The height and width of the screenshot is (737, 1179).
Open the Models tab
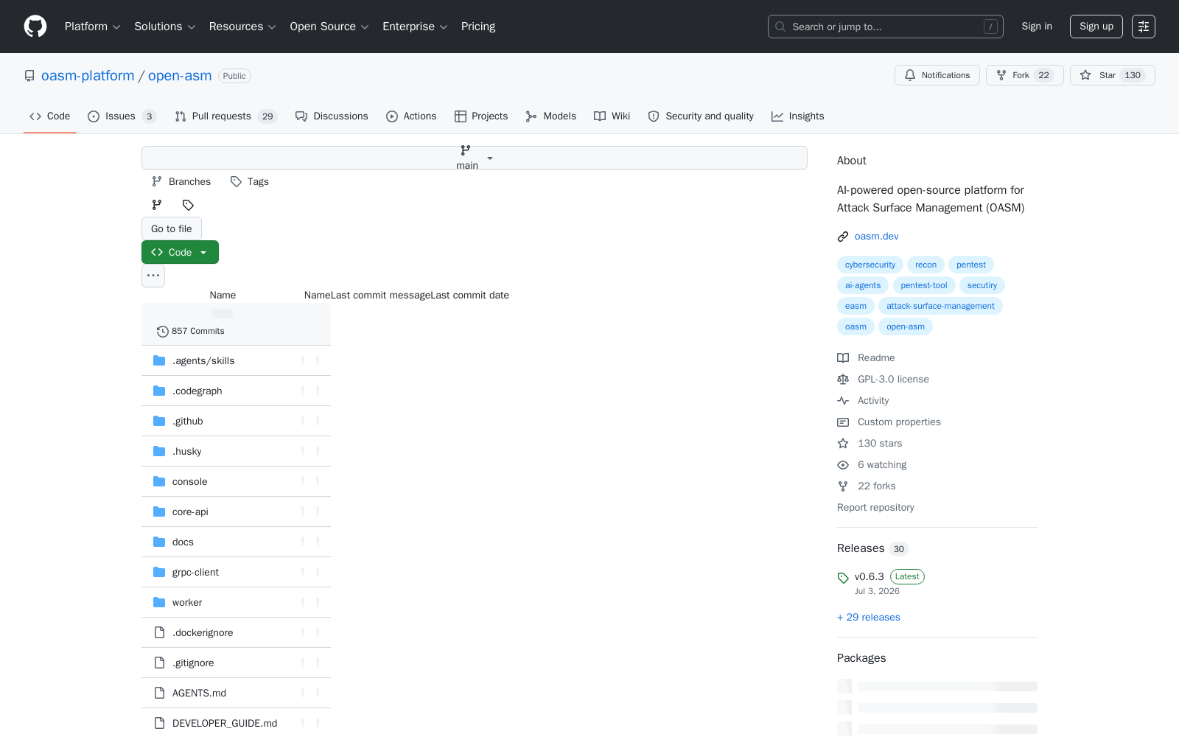click(x=551, y=116)
